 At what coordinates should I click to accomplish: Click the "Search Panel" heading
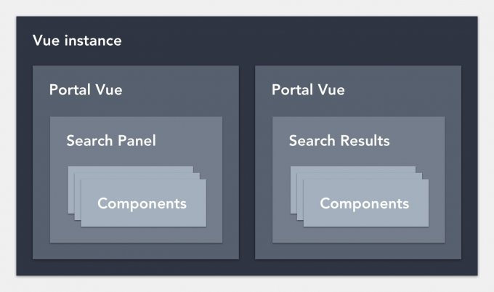pyautogui.click(x=111, y=140)
